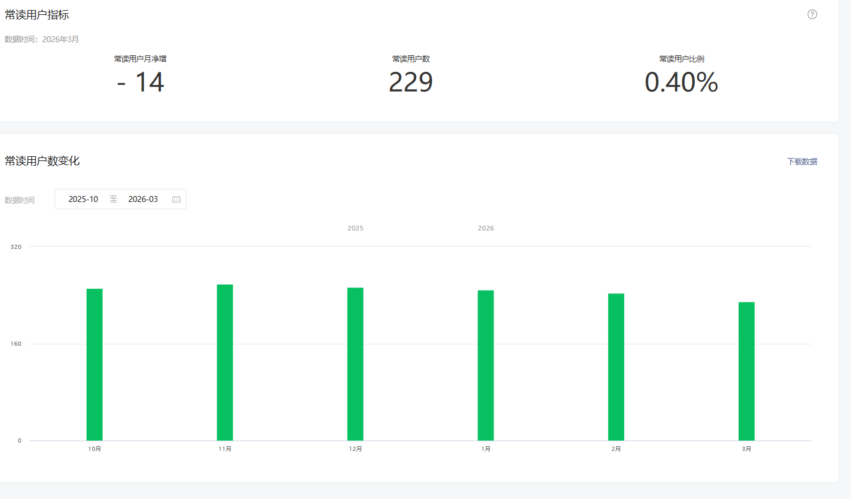Open the calendar icon in date range
This screenshot has width=851, height=499.
pos(176,199)
